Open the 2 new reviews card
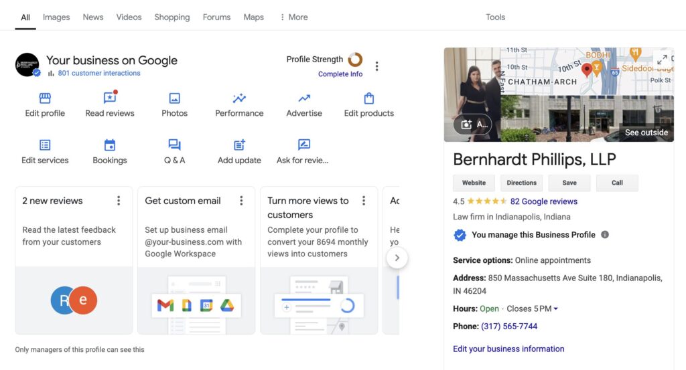This screenshot has width=686, height=370. point(74,261)
